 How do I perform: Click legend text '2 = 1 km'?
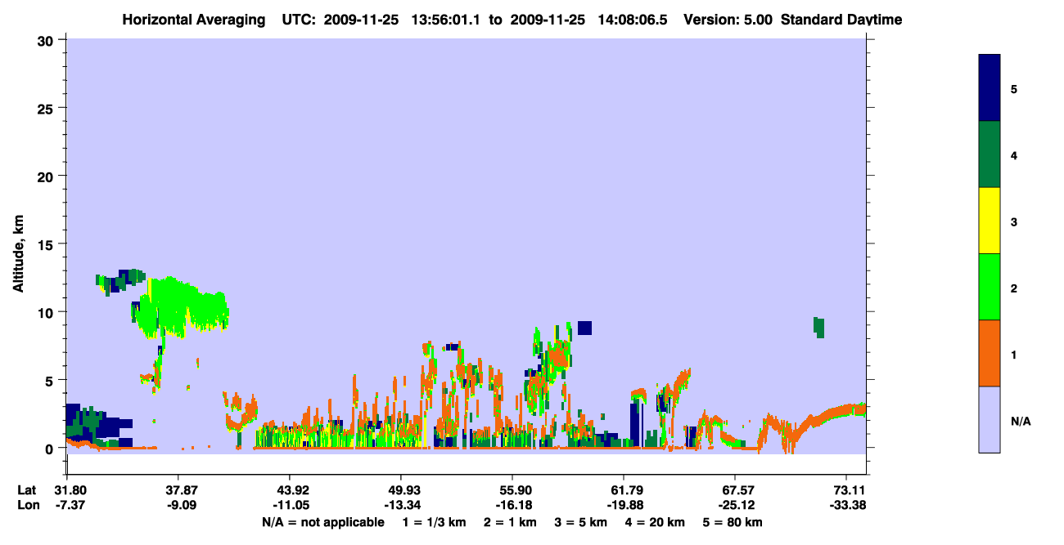(x=510, y=522)
